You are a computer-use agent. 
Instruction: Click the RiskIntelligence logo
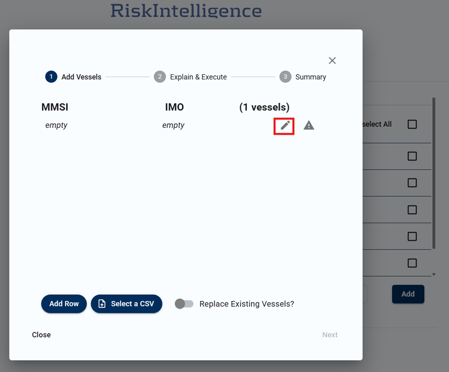coord(186,10)
